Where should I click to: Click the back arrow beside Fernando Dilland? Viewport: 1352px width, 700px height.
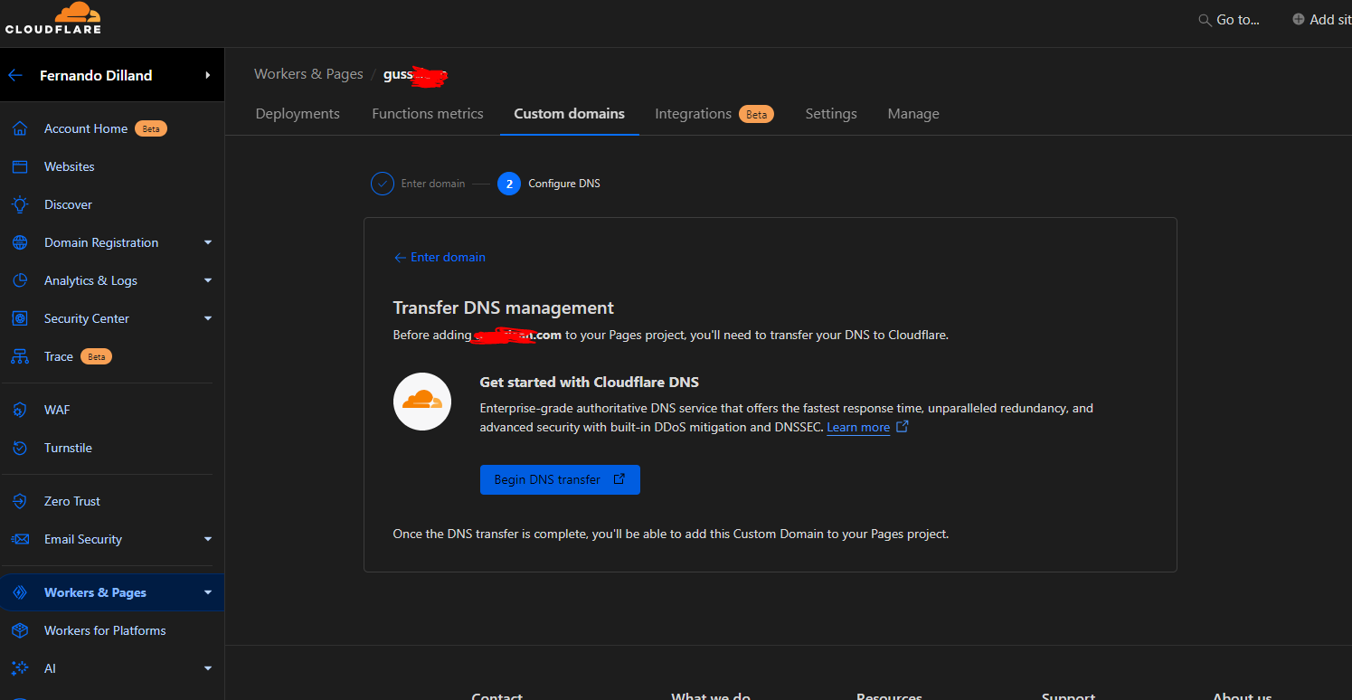[x=15, y=75]
